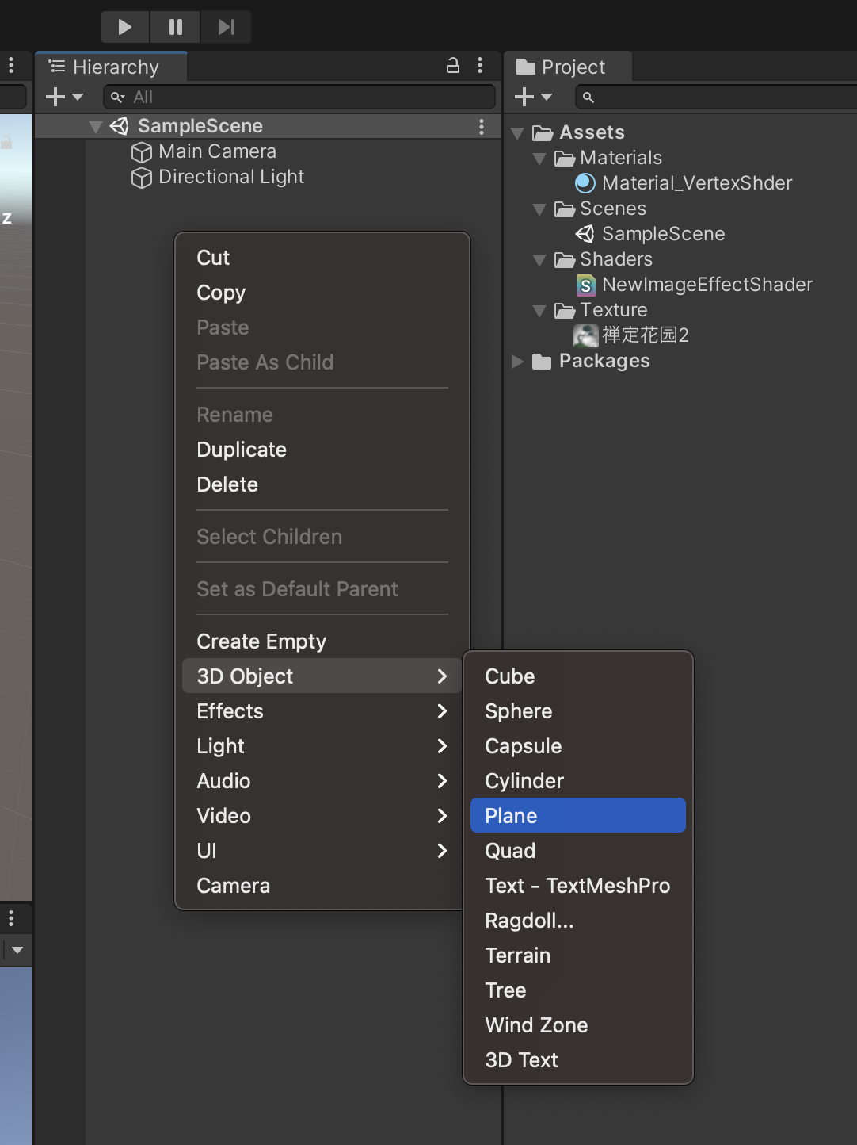This screenshot has width=857, height=1145.
Task: Click the NewImageEffectShader shader icon
Action: point(585,284)
